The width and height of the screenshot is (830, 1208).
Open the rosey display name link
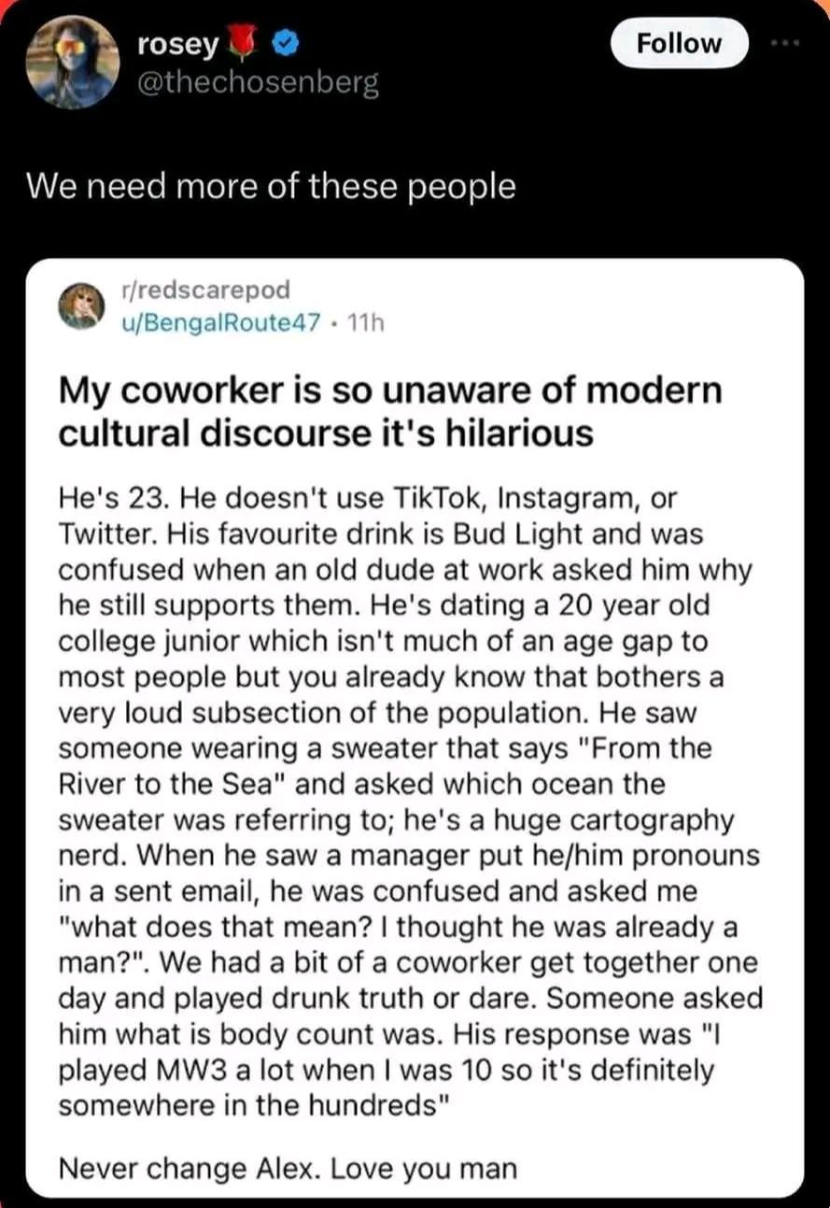(177, 43)
